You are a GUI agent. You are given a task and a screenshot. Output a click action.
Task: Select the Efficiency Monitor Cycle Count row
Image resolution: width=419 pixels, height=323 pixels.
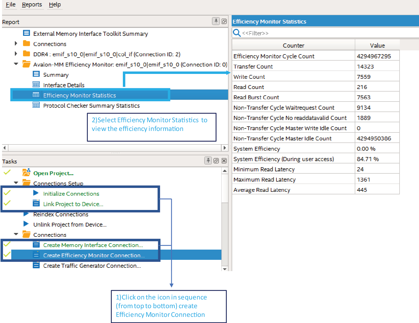[x=316, y=56]
